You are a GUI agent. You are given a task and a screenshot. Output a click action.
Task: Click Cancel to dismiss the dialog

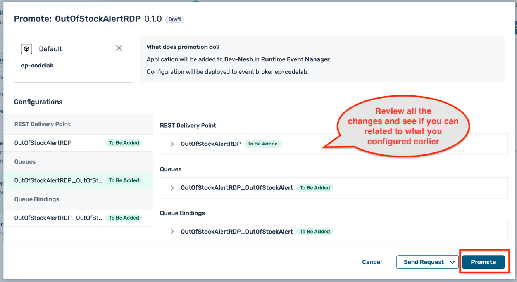[372, 262]
